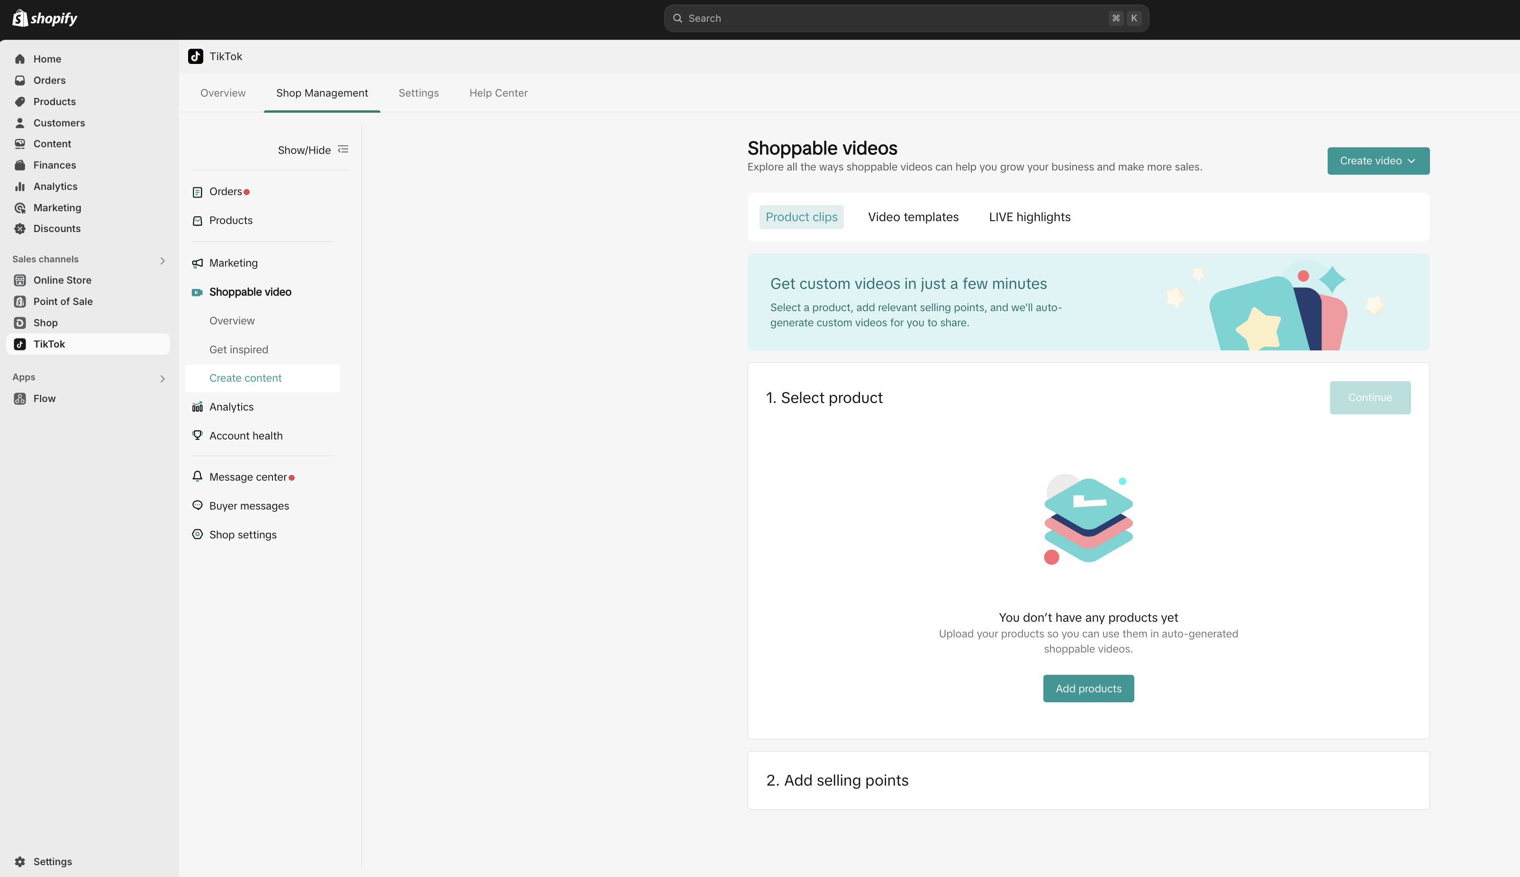Click Buyer messages chat icon
Image resolution: width=1520 pixels, height=877 pixels.
[x=197, y=505]
